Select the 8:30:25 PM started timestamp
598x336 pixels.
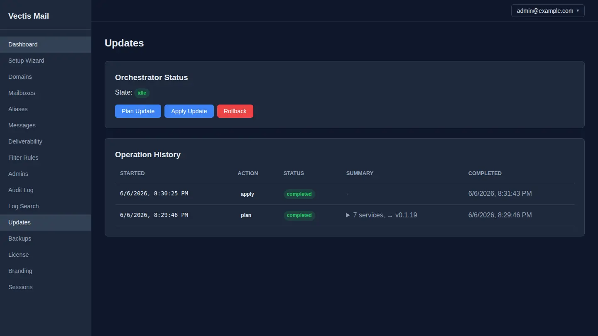[154, 193]
